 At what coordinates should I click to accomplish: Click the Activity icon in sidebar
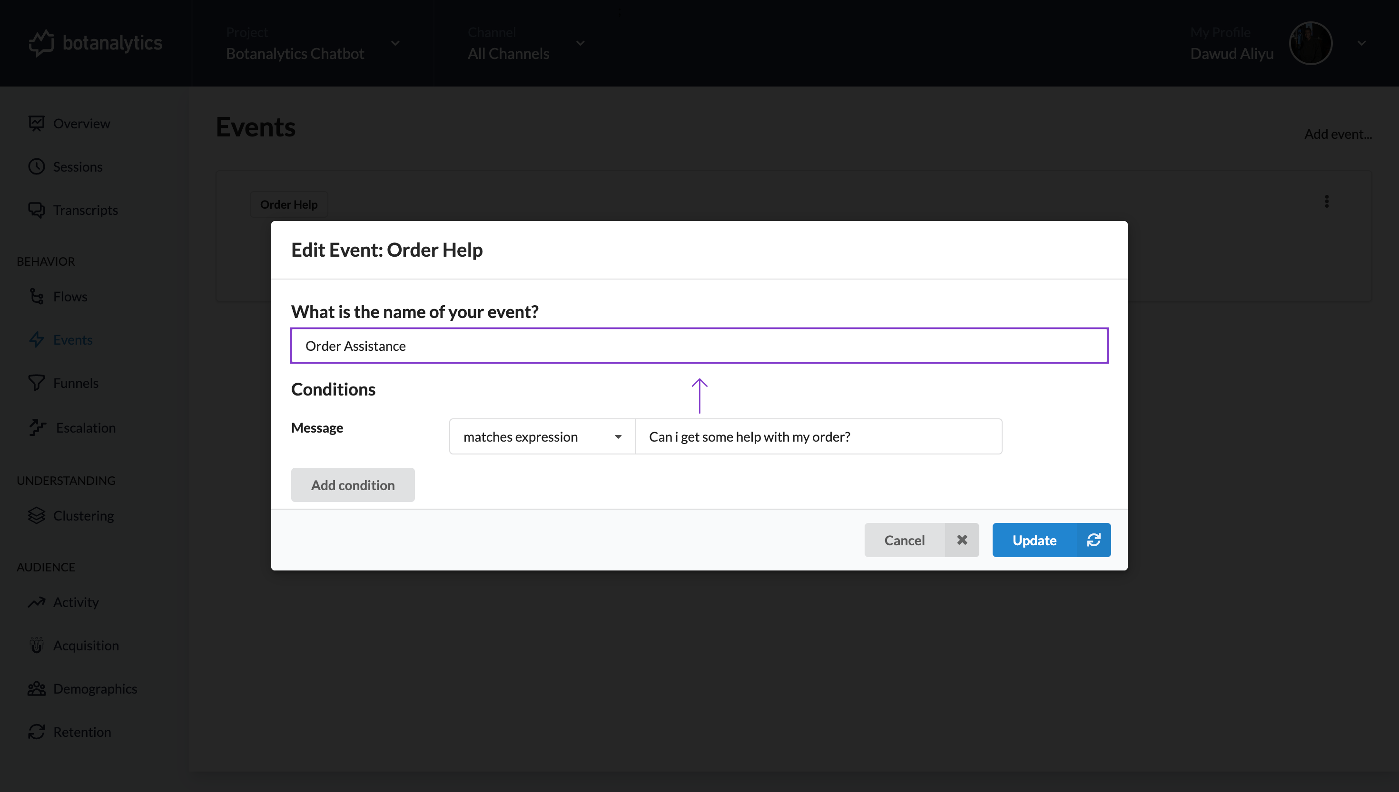click(37, 602)
